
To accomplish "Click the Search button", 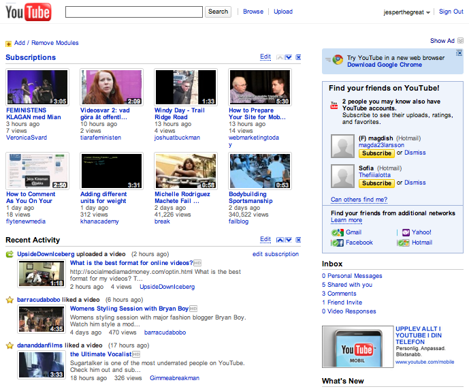I will pos(218,12).
